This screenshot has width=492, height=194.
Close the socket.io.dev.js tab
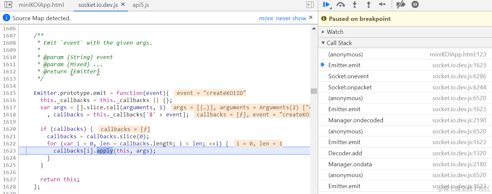(x=123, y=5)
